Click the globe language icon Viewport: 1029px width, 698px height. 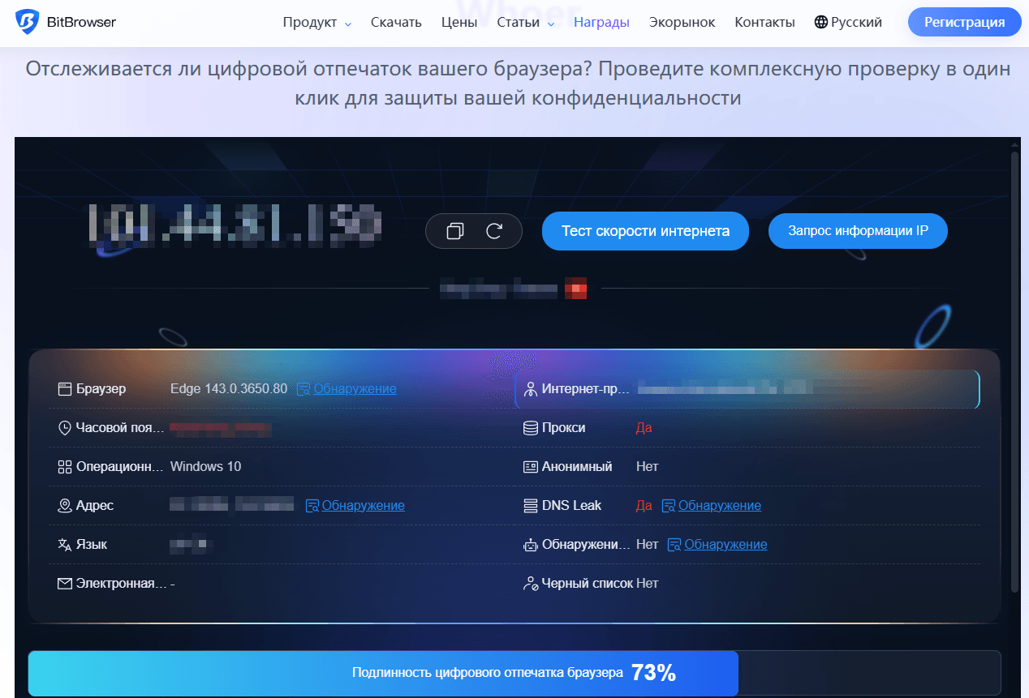click(821, 23)
